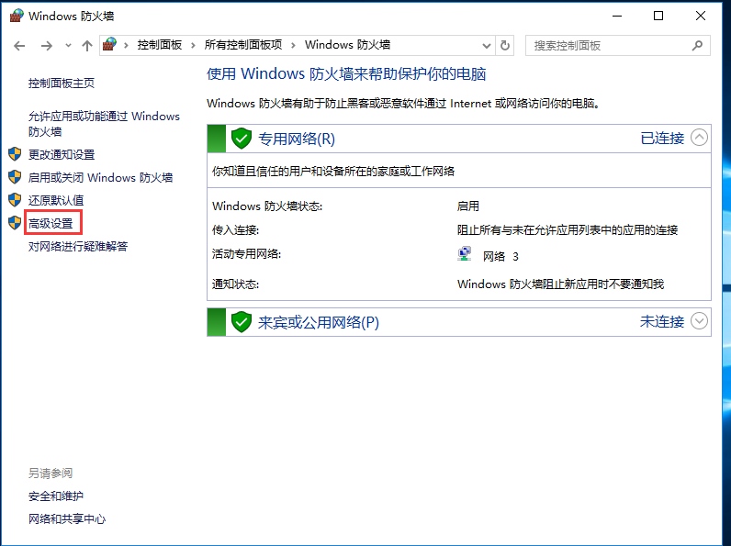Image resolution: width=731 pixels, height=546 pixels.
Task: Click the Back navigation arrow
Action: point(19,46)
